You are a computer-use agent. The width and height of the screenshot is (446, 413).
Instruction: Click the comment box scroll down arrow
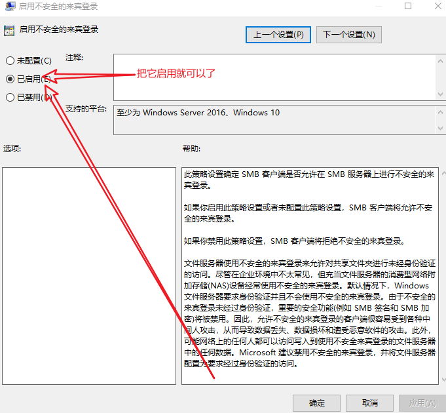440,94
